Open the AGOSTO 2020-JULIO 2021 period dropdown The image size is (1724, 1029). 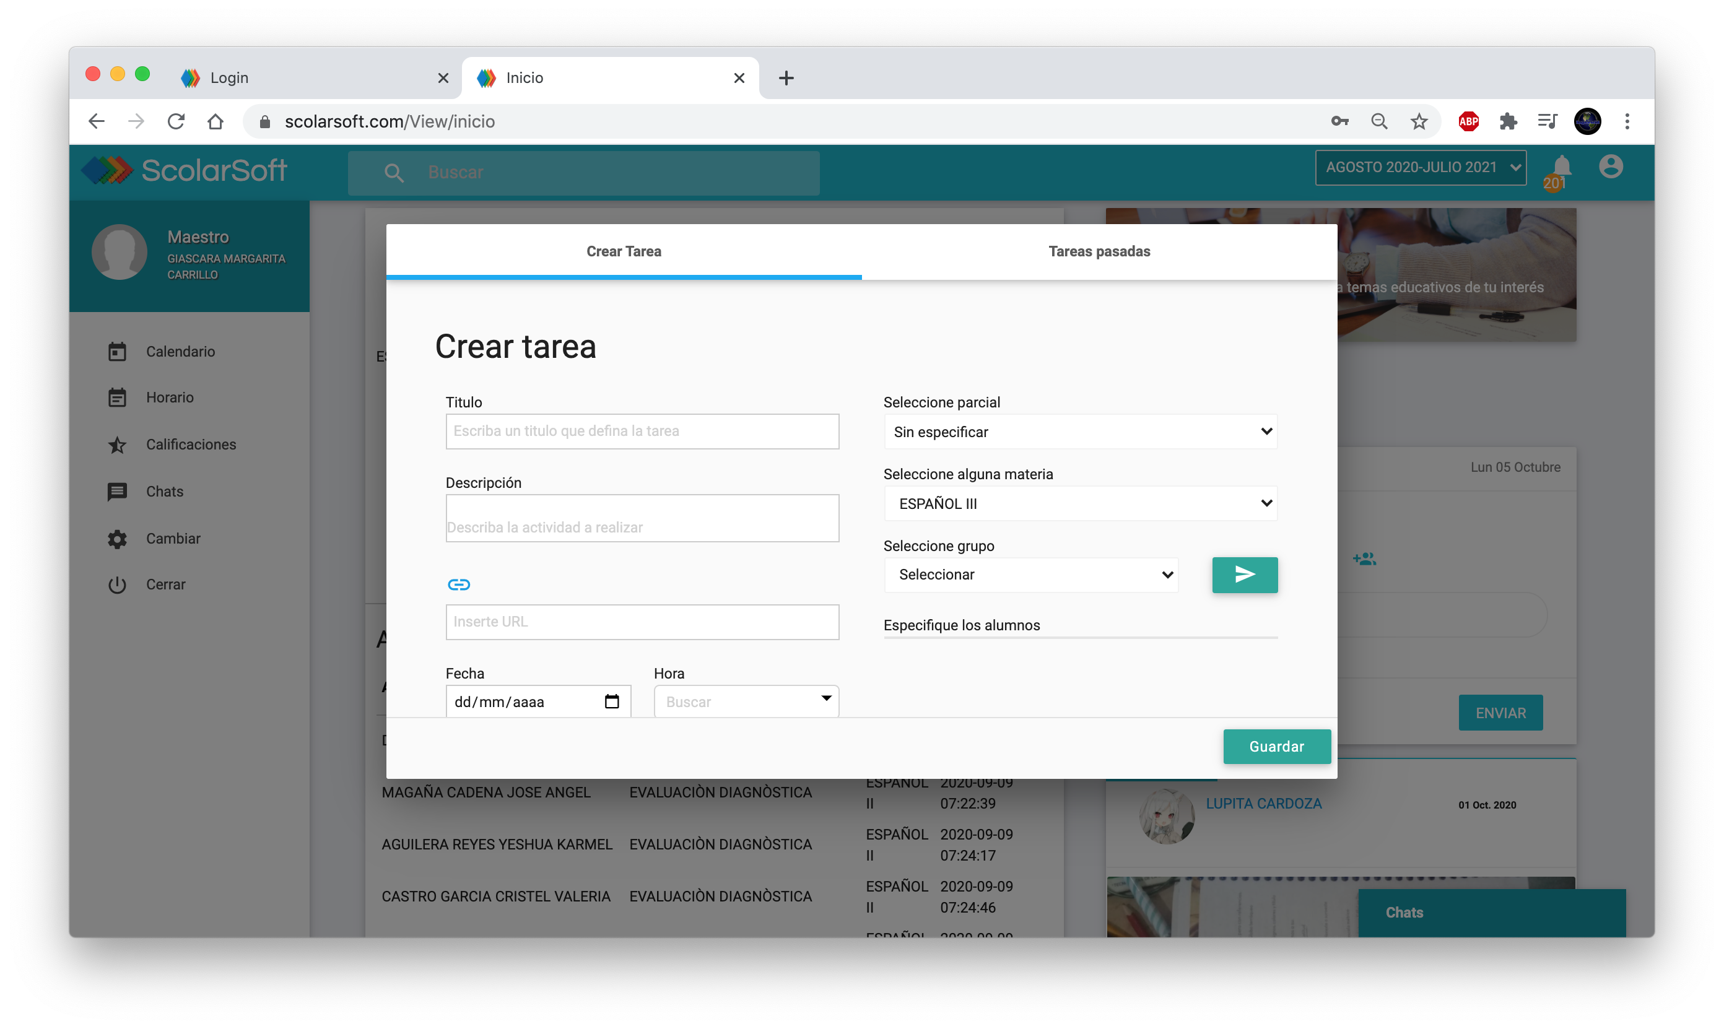coord(1420,167)
